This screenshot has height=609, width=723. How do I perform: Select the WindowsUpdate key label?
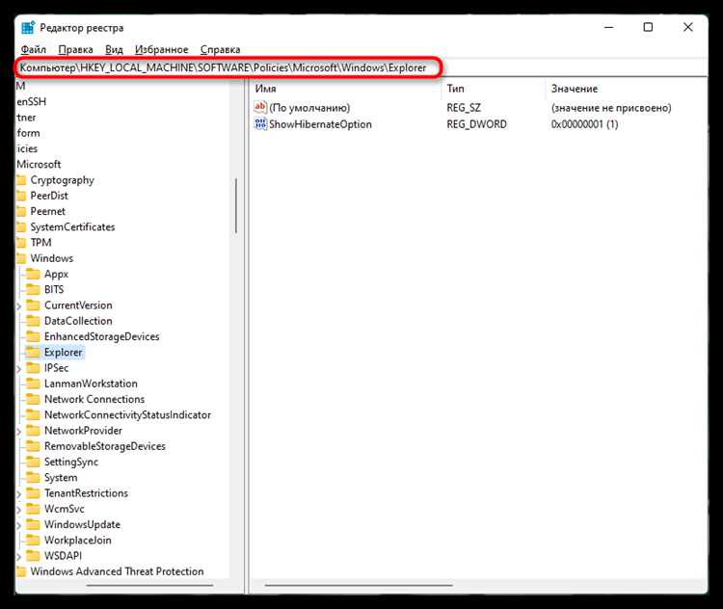pos(82,524)
